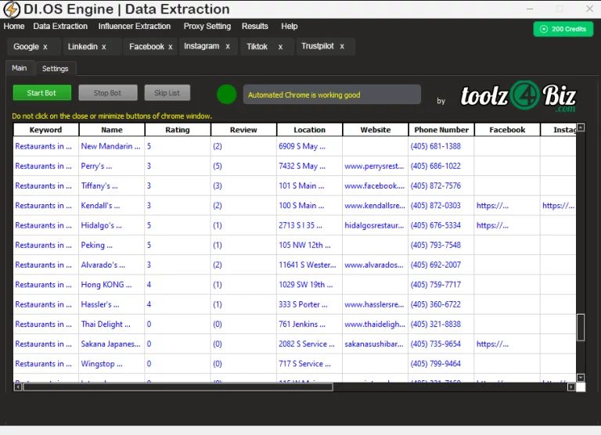
Task: Select the Peking name cell
Action: pos(112,246)
